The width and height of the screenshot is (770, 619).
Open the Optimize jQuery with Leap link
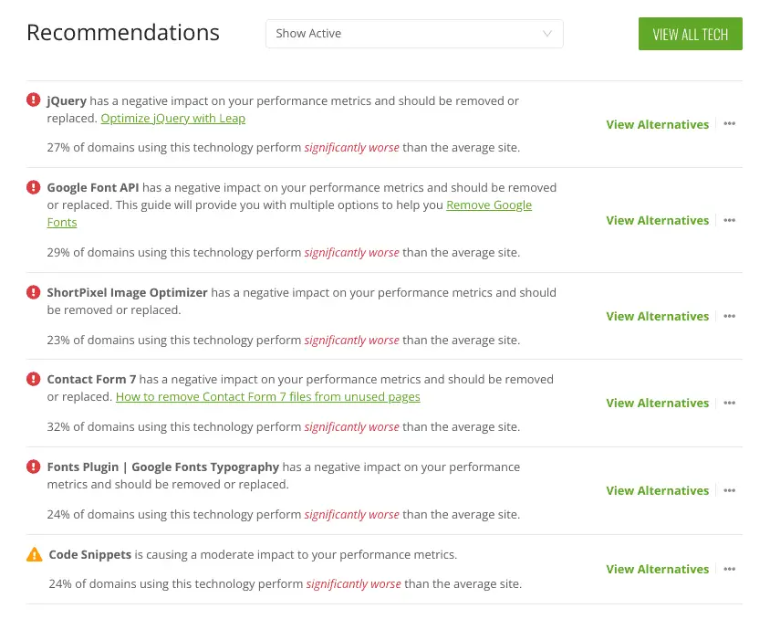coord(172,119)
